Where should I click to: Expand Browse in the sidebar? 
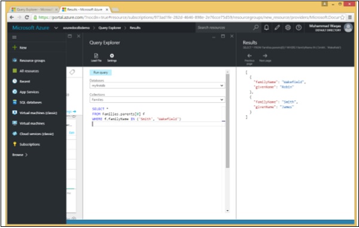20,155
